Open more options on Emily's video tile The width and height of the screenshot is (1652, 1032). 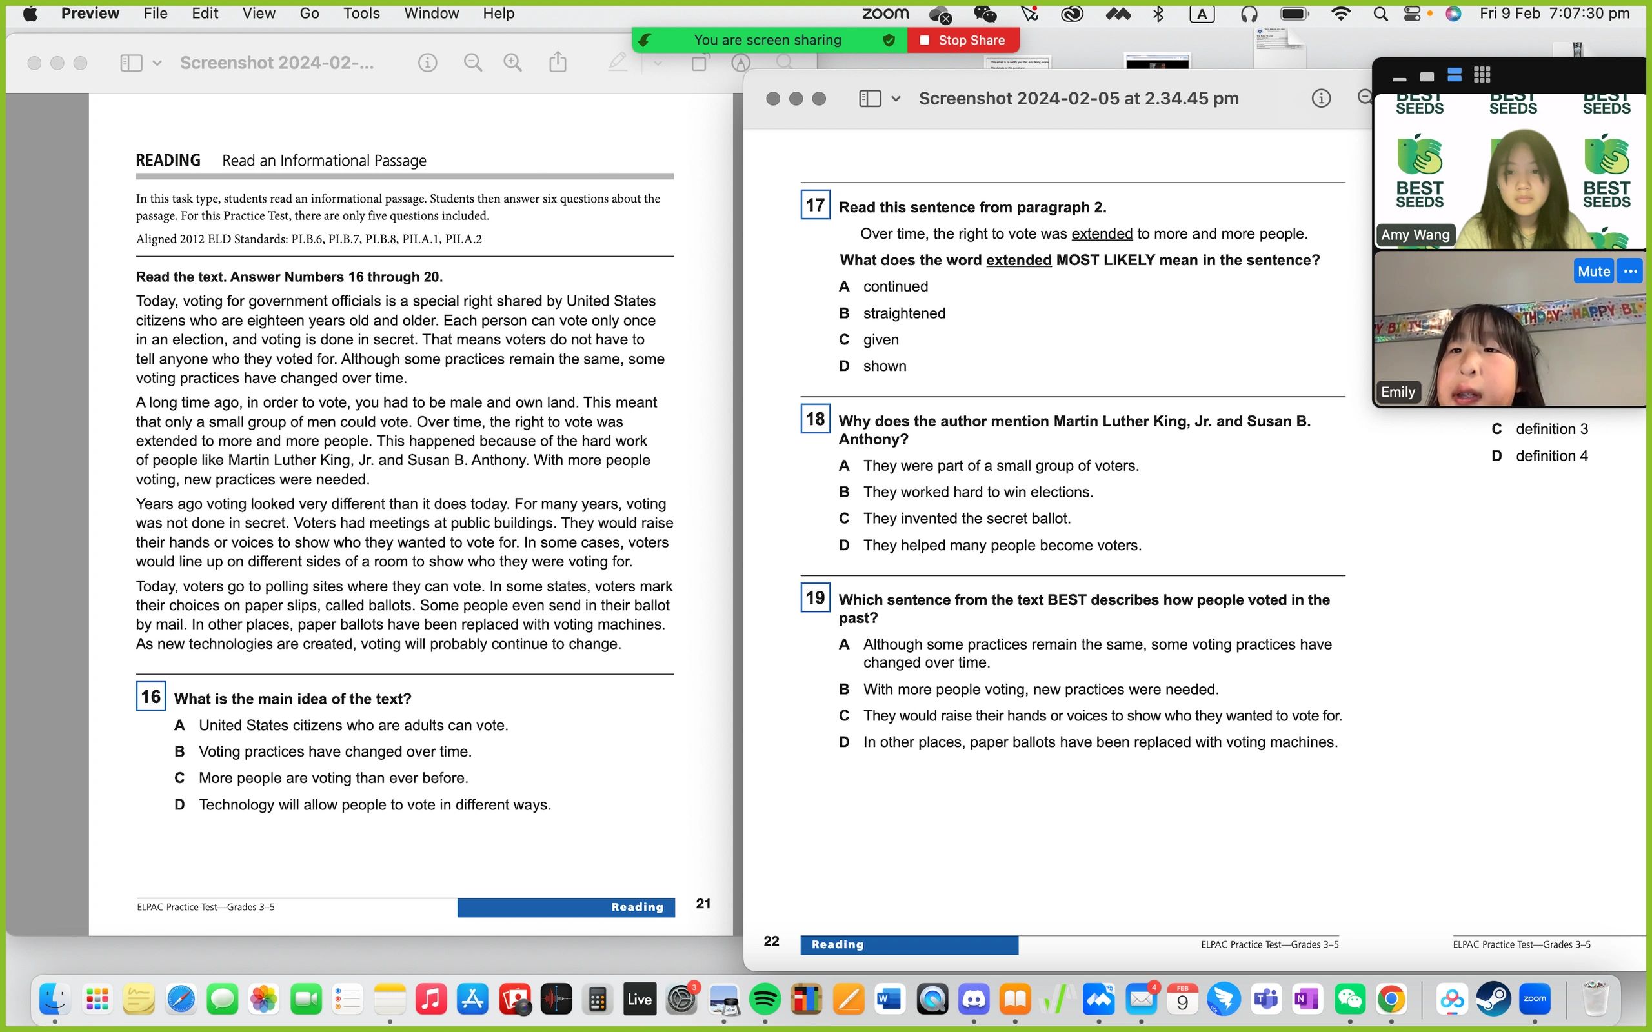click(1630, 271)
